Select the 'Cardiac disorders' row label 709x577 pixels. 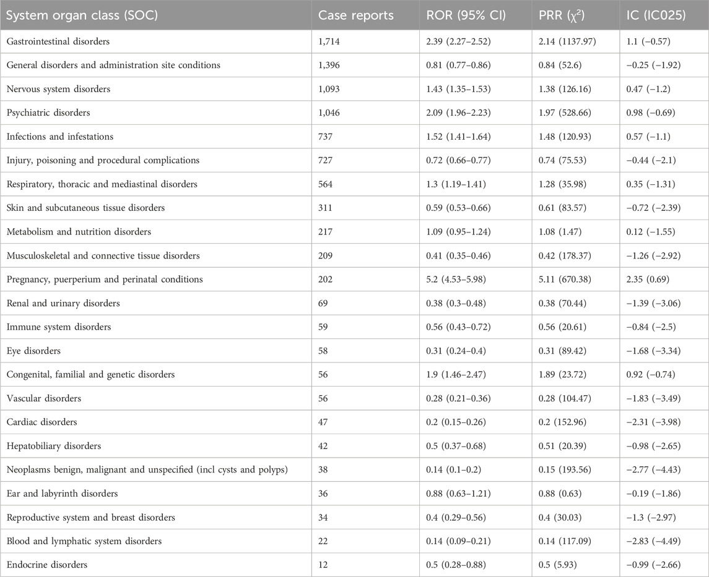click(x=41, y=422)
